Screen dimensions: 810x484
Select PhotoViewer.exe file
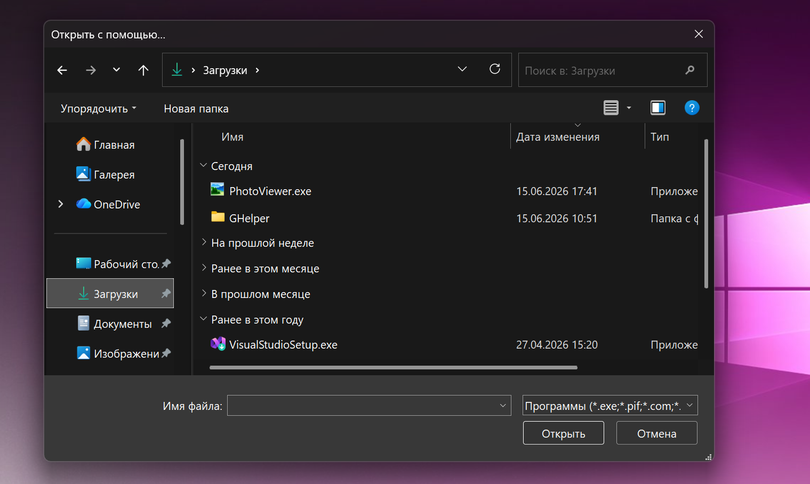click(x=270, y=191)
